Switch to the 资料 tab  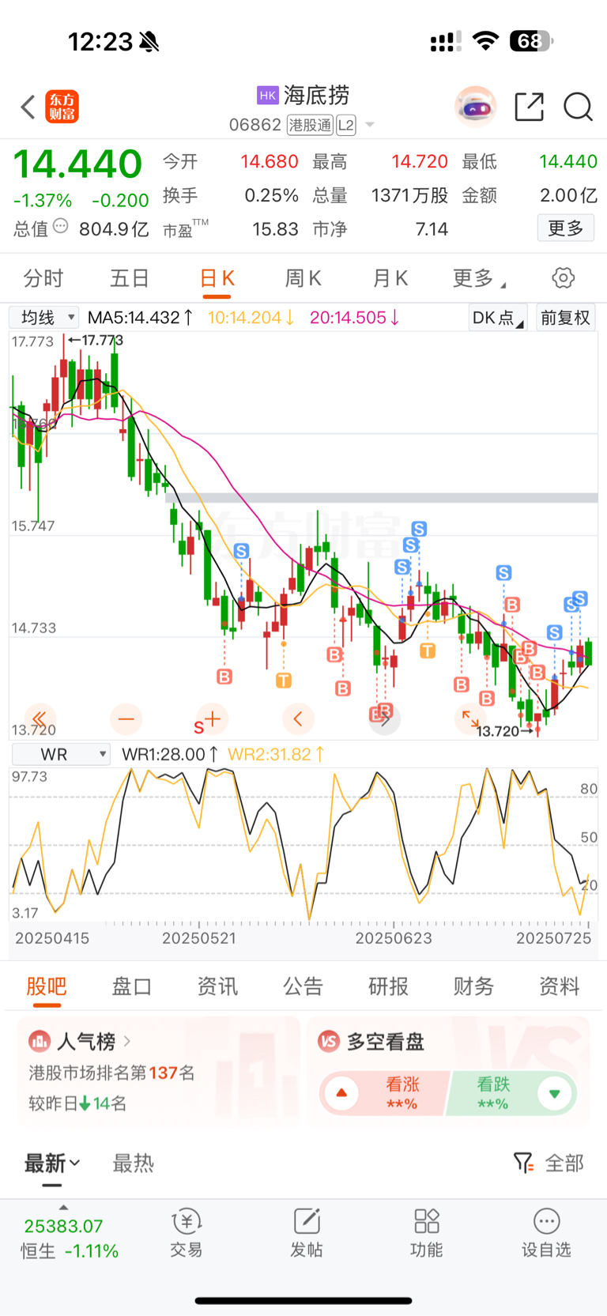(x=559, y=986)
